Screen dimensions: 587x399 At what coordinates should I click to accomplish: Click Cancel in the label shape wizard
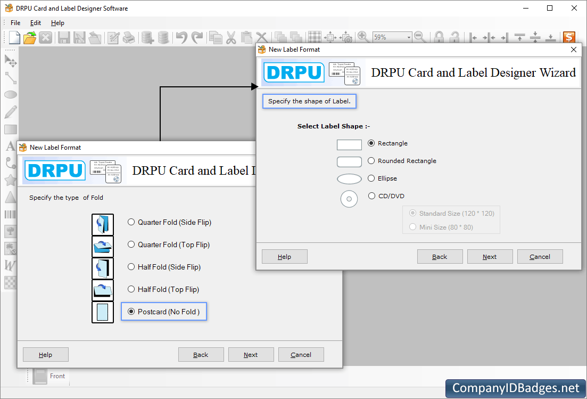tap(540, 257)
